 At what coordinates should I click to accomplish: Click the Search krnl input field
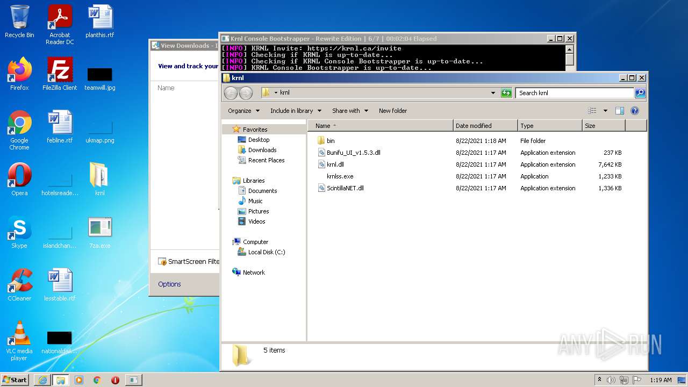click(575, 93)
